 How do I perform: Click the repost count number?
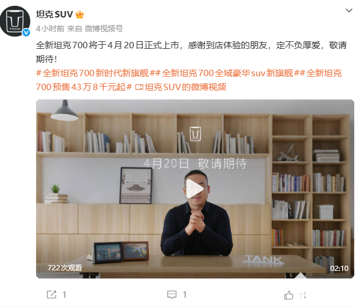click(65, 295)
